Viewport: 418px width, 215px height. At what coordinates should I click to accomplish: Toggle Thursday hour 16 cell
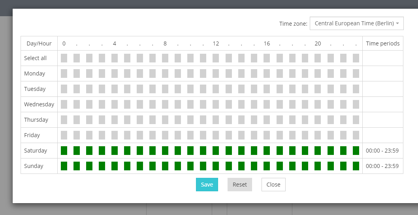tap(267, 120)
